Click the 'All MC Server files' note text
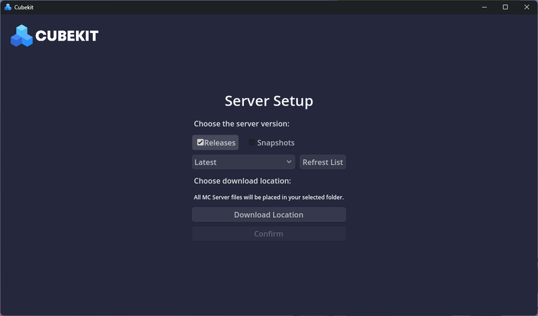 tap(268, 197)
